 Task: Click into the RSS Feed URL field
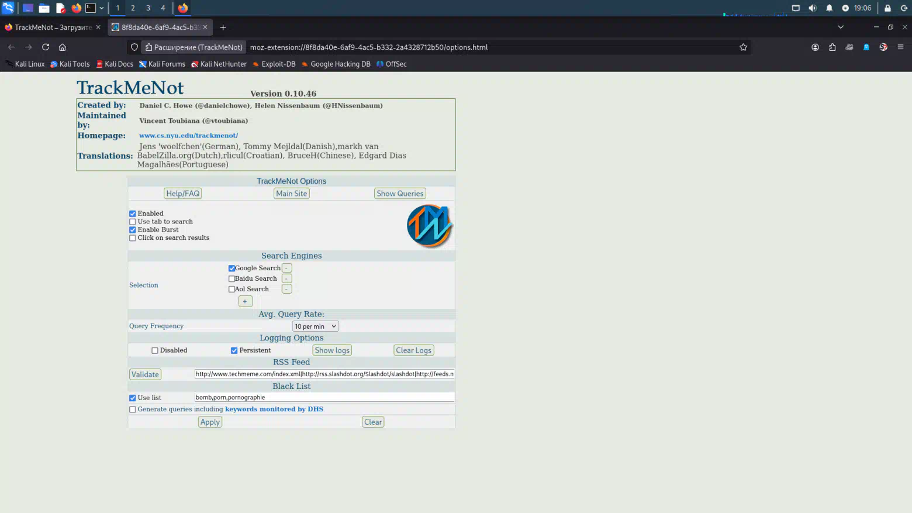[x=324, y=374]
